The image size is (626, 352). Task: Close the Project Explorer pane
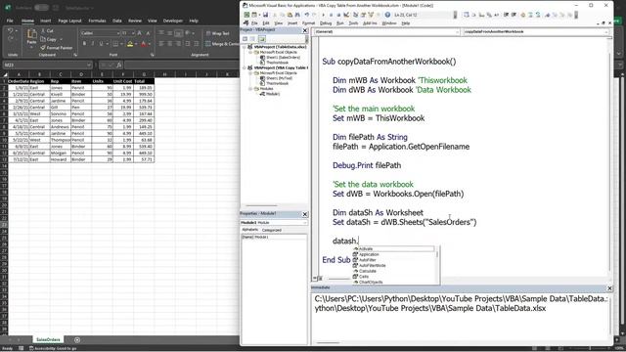(305, 30)
